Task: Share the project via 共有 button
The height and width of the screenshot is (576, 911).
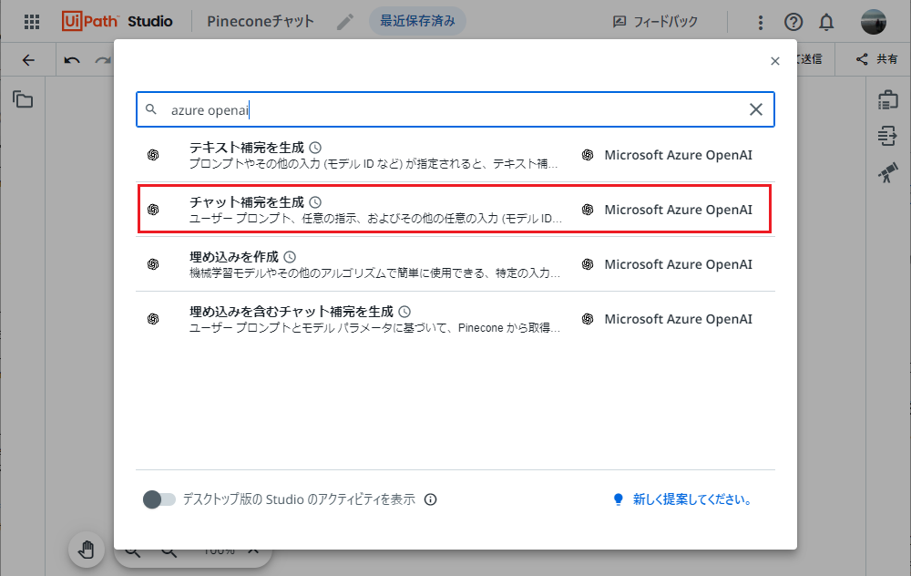Action: (876, 59)
